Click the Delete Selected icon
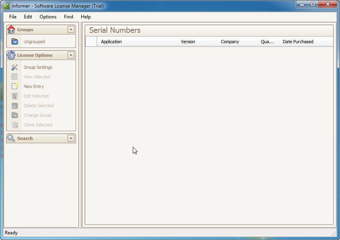Screen dimensions: 340x240 (x=14, y=106)
